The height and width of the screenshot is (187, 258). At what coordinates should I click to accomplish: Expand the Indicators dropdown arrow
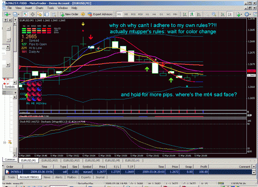coord(241,14)
